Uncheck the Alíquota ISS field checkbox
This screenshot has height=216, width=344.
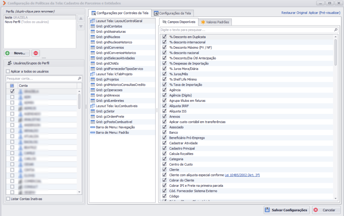coord(164,111)
